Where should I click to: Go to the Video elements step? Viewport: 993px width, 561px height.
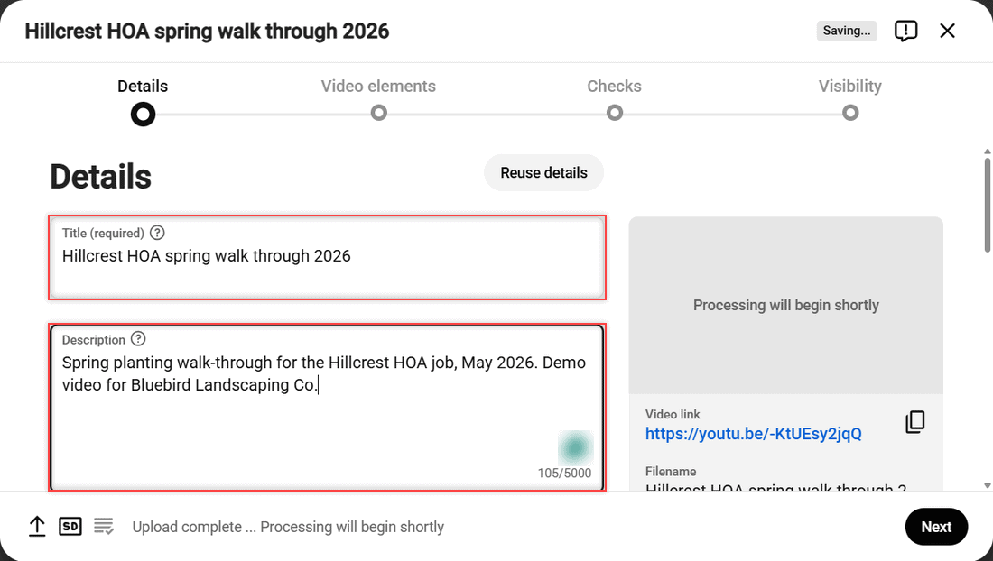point(378,100)
